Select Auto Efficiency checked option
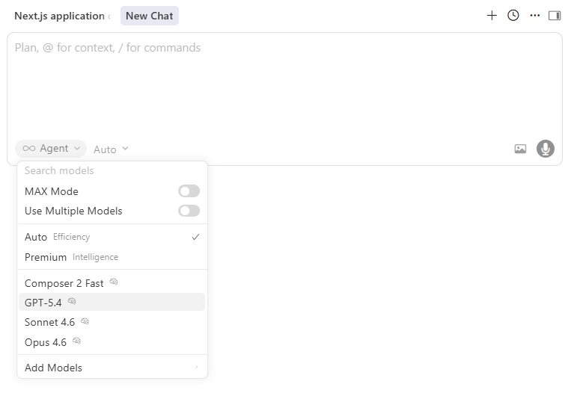 click(x=112, y=237)
